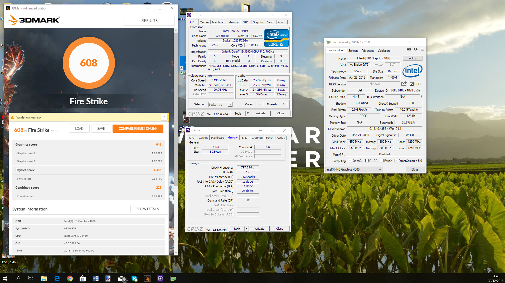Open Caches tab in top CPU-Z window

pyautogui.click(x=204, y=22)
